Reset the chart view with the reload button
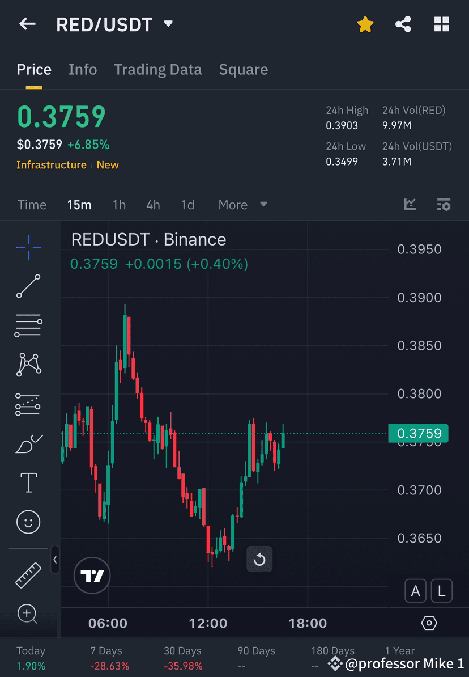 pyautogui.click(x=259, y=559)
